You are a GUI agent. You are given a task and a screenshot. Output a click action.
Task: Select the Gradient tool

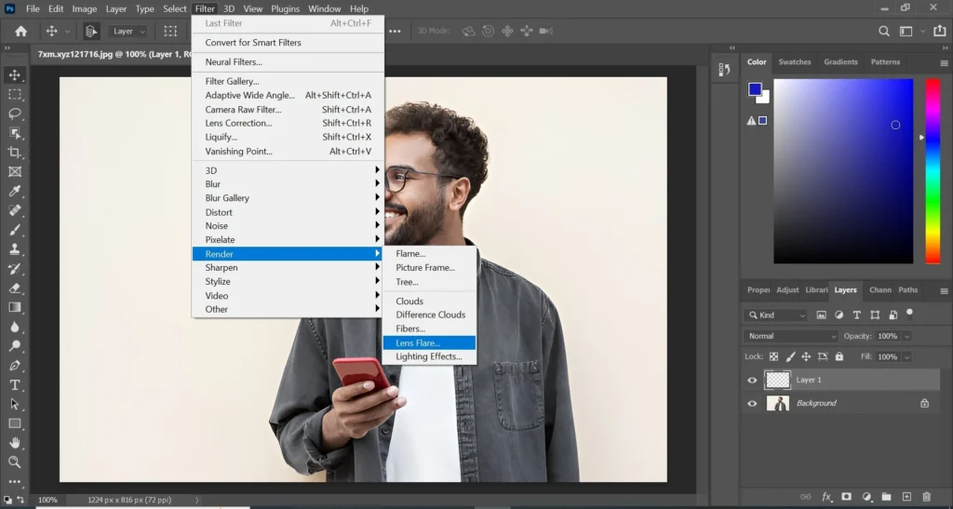(x=15, y=307)
